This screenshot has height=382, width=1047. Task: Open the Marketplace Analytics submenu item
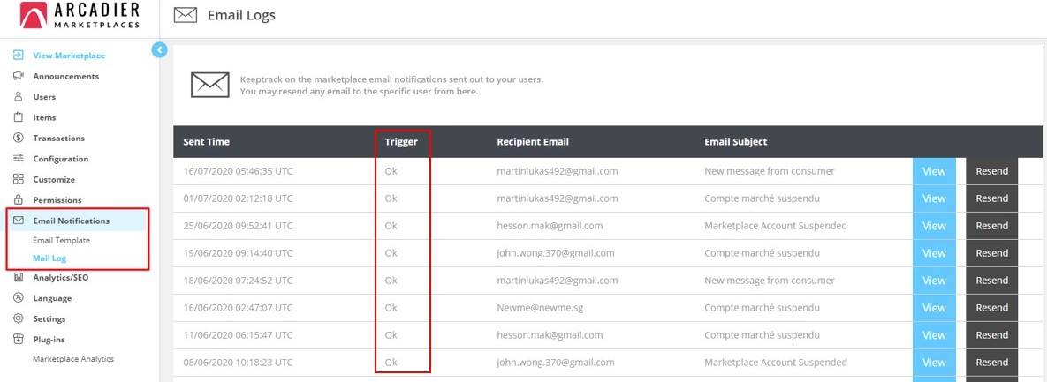coord(73,359)
